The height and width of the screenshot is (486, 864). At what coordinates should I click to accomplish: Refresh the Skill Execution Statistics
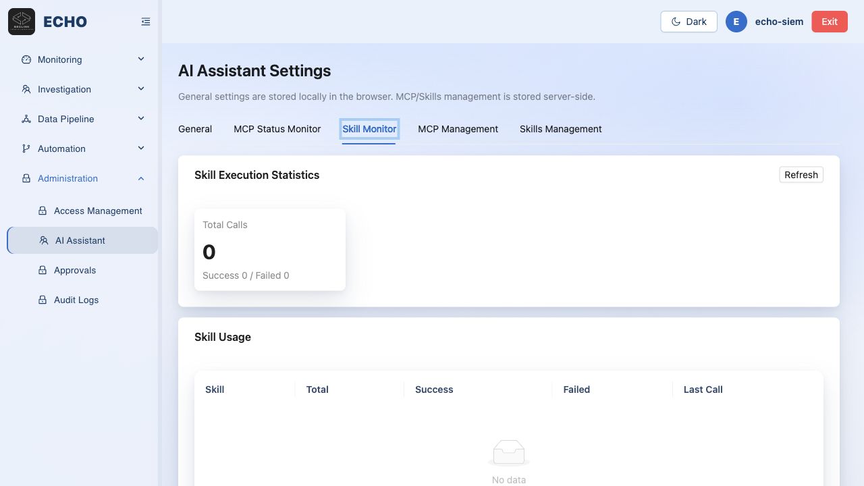click(x=801, y=175)
